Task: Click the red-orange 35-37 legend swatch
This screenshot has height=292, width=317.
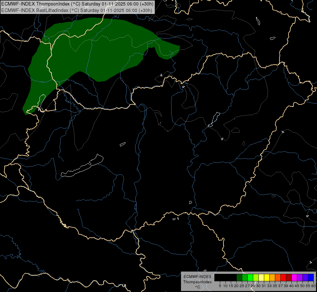Action: click(278, 277)
